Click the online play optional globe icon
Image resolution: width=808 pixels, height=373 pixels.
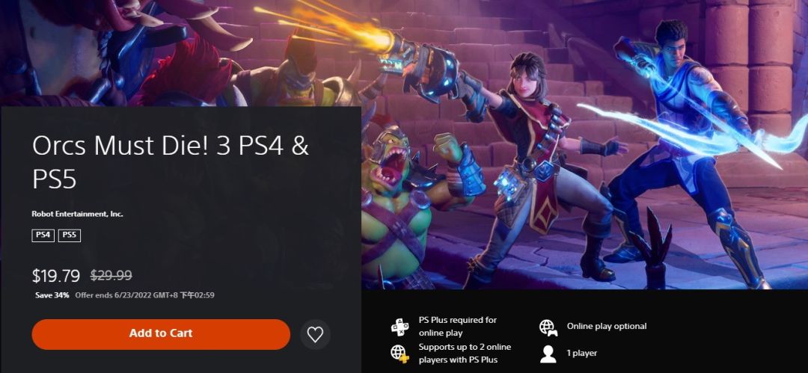click(x=548, y=327)
